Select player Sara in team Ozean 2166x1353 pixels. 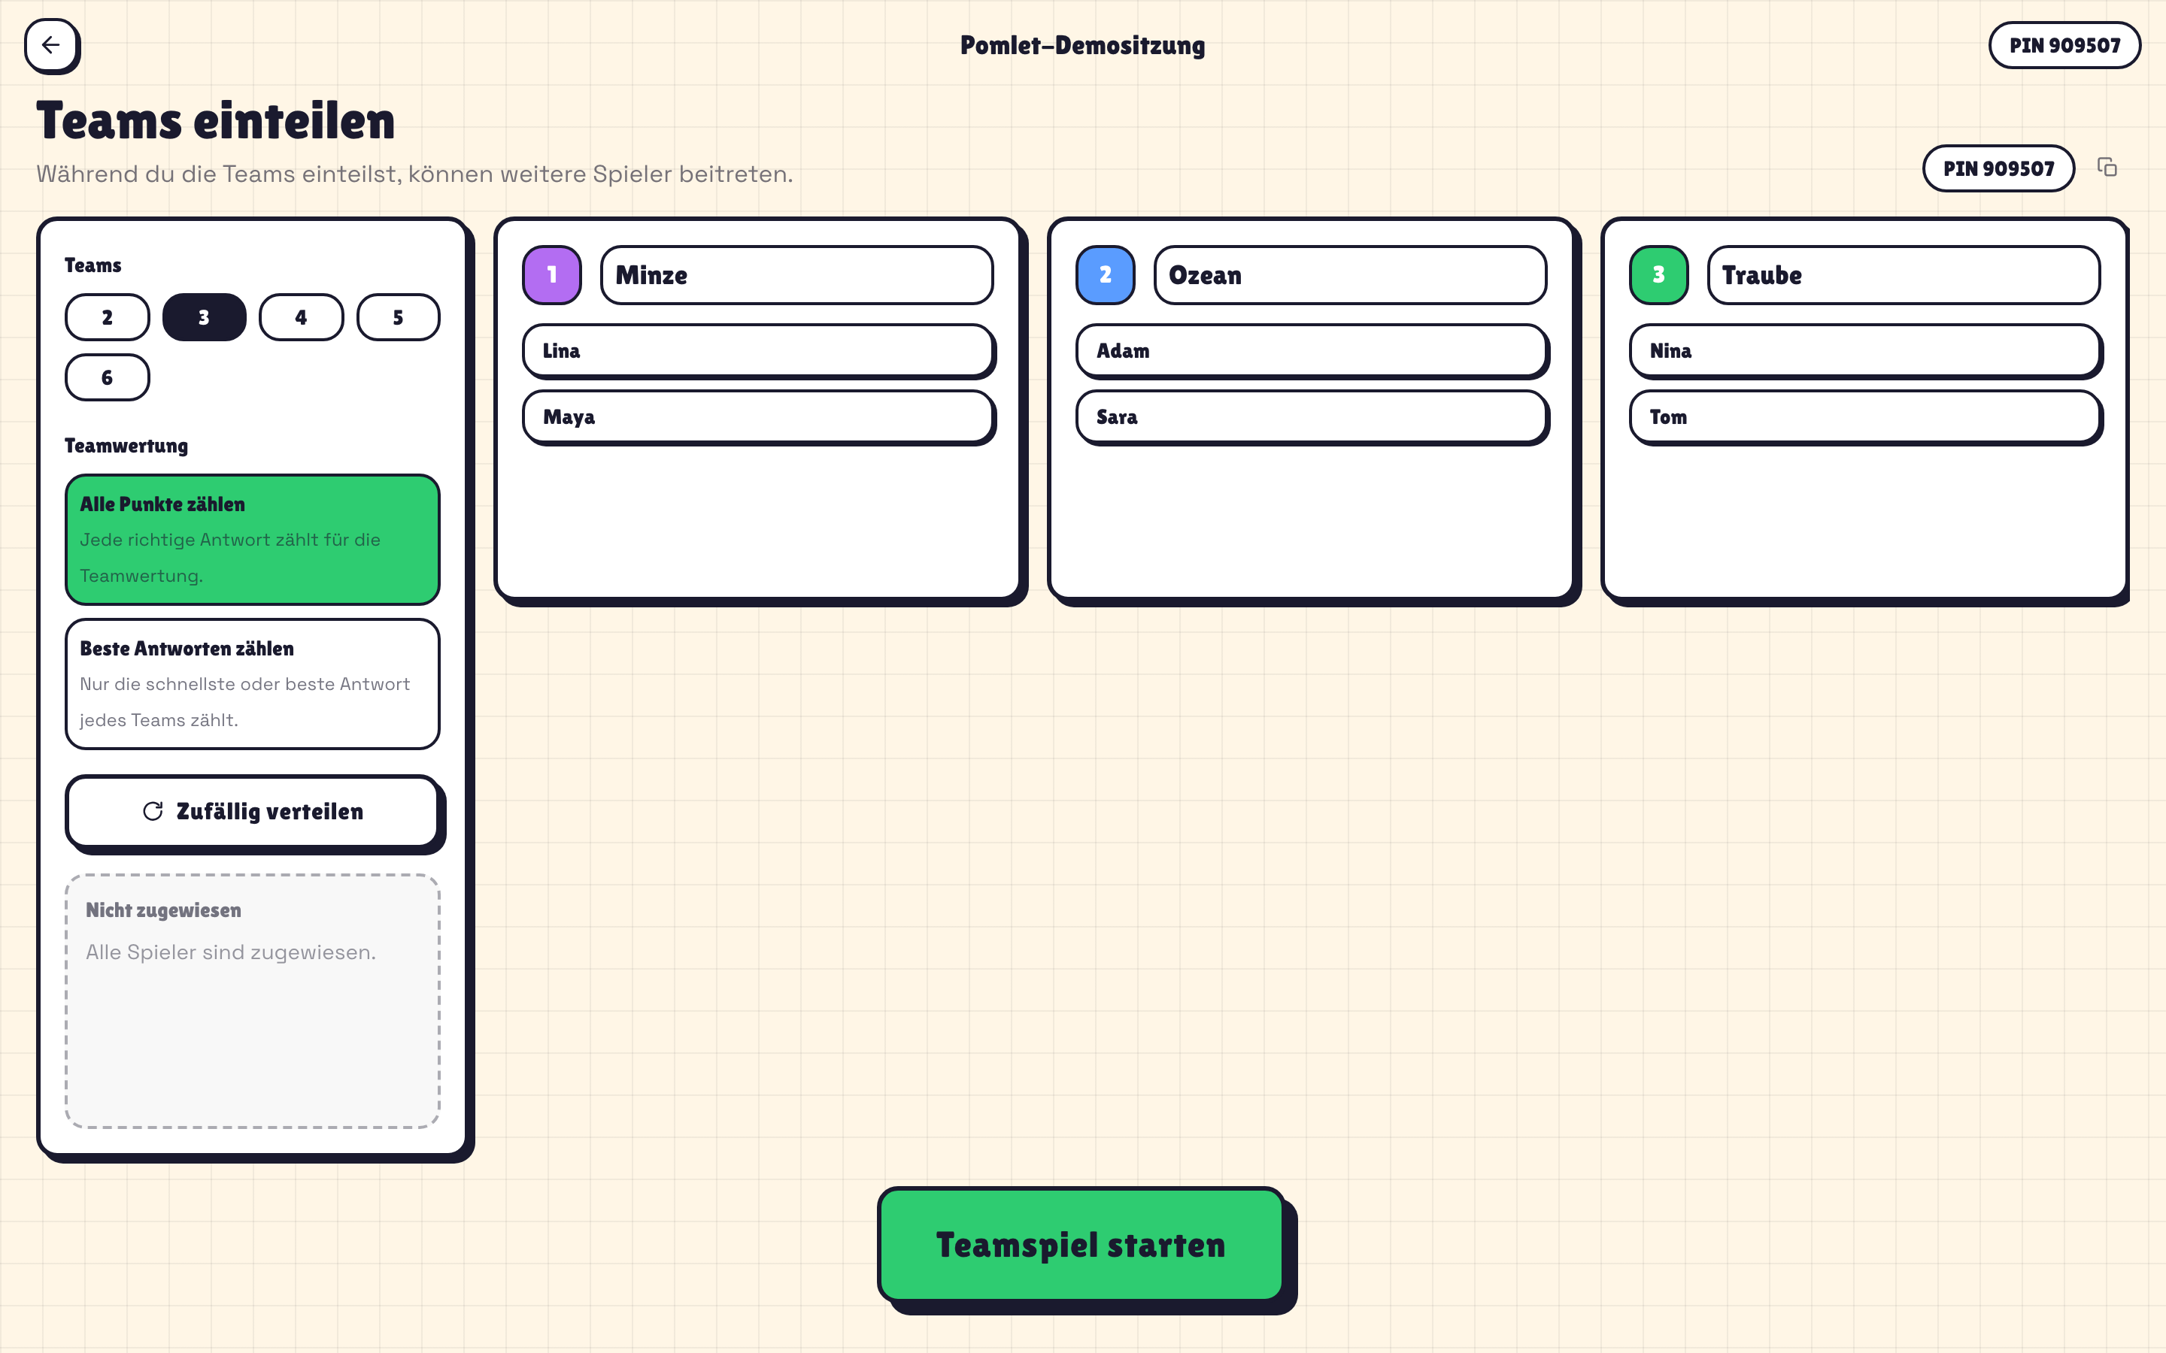1311,417
